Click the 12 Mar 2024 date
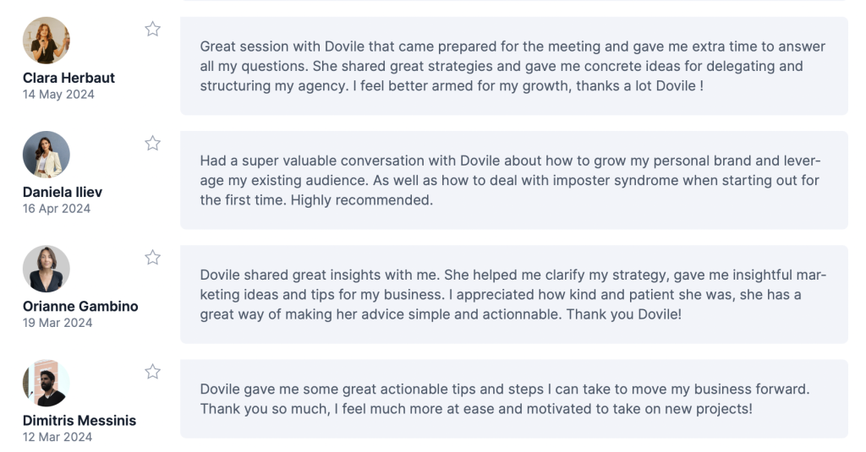This screenshot has height=452, width=866. (x=58, y=437)
